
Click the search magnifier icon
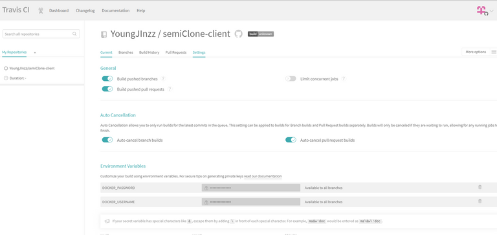[74, 34]
